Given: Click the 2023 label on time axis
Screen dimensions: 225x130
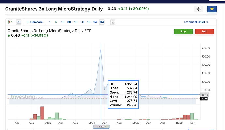Looking at the screenshot, I should [x=48, y=123].
